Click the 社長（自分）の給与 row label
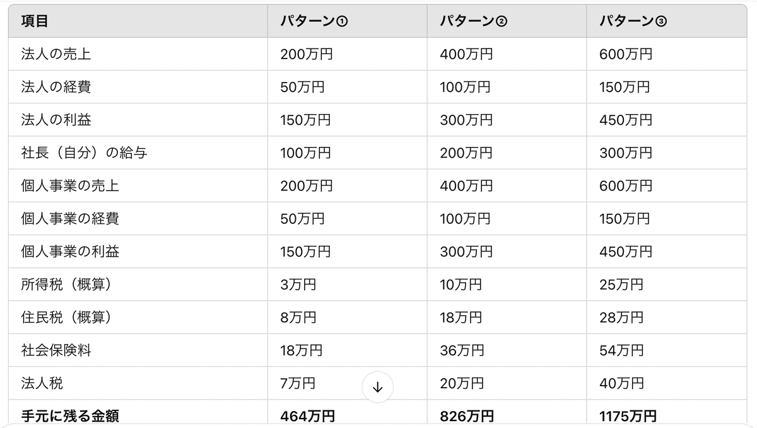This screenshot has height=428, width=757. [x=84, y=153]
